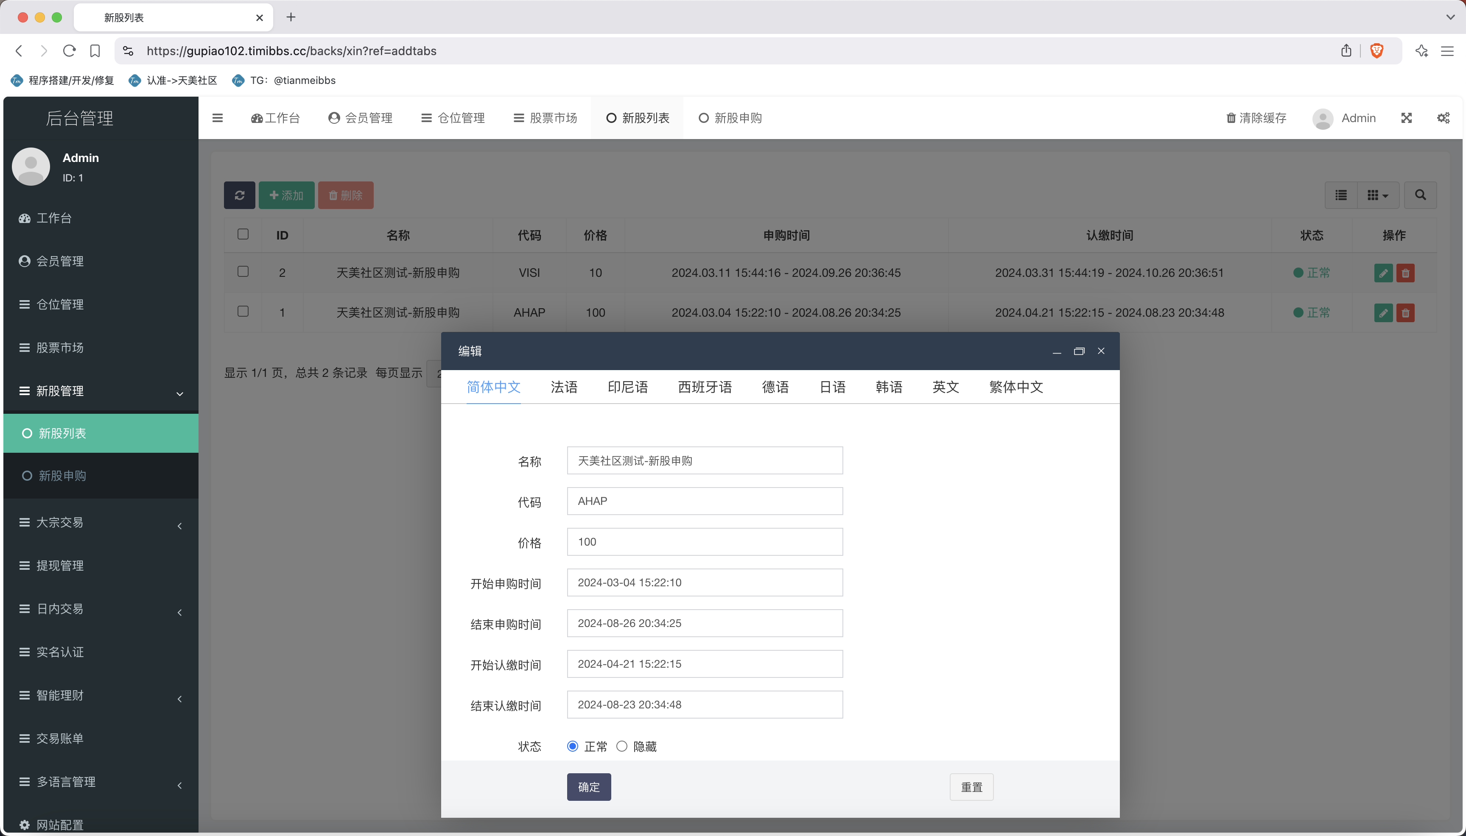Click the browser address bar URL
The image size is (1466, 836).
(x=291, y=51)
